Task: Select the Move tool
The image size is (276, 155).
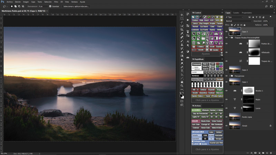Action: (x=182, y=15)
